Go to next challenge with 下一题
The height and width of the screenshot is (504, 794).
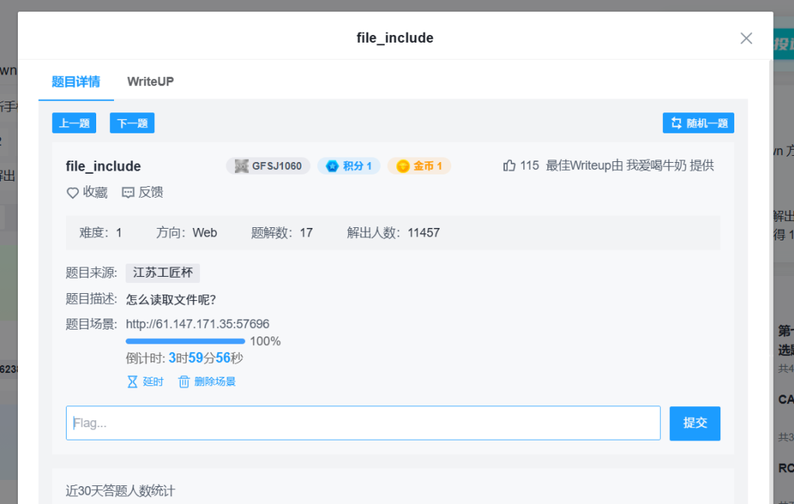[132, 123]
